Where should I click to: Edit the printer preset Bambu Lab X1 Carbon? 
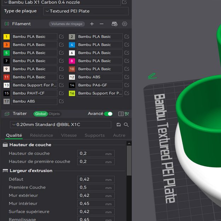point(124,2)
